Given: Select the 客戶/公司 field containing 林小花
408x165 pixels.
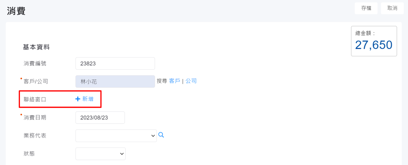Looking at the screenshot, I should (115, 82).
